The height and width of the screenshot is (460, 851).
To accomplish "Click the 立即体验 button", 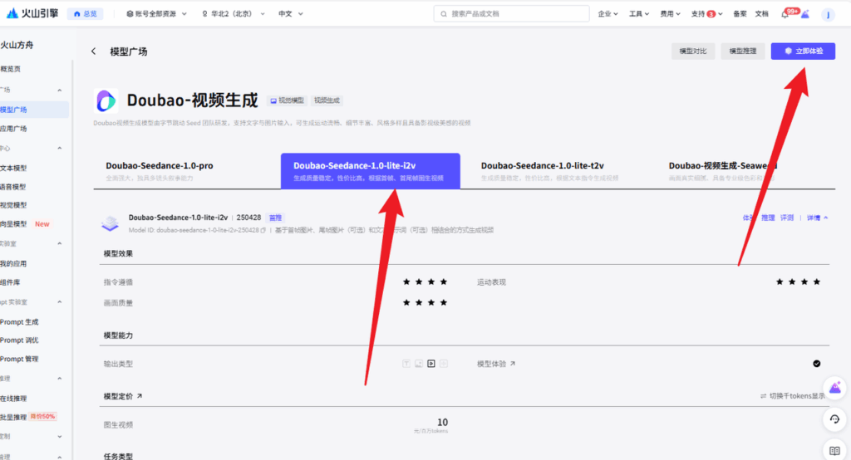I will [x=803, y=51].
